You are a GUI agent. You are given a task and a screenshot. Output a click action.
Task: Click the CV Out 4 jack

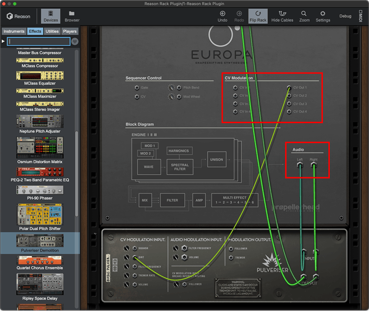pos(289,112)
